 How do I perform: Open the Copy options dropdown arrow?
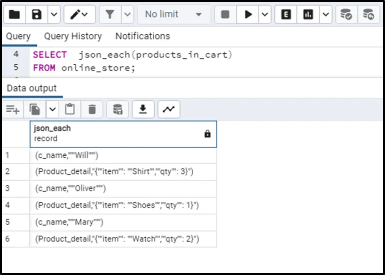(53, 109)
